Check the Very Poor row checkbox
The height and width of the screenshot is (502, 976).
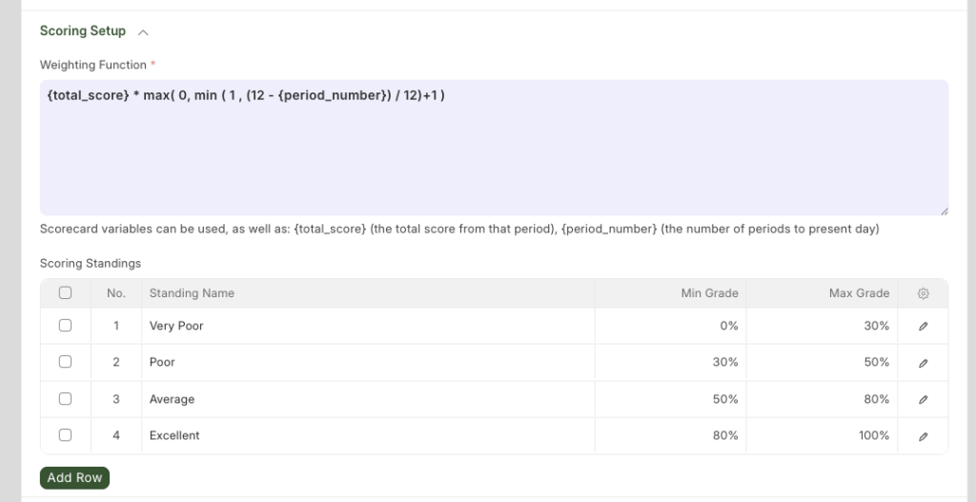(x=66, y=326)
